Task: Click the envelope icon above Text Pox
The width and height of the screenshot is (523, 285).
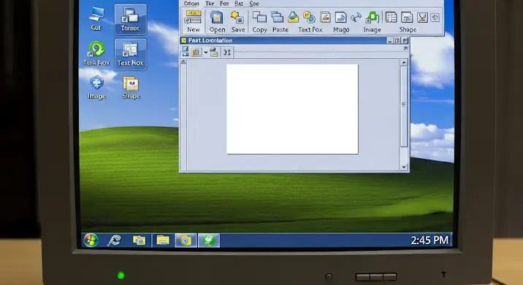Action: (x=293, y=17)
